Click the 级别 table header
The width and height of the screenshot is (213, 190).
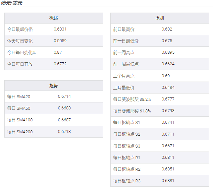[x=159, y=18]
